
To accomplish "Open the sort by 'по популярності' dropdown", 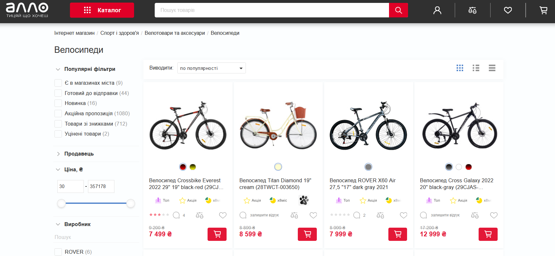I will [211, 68].
